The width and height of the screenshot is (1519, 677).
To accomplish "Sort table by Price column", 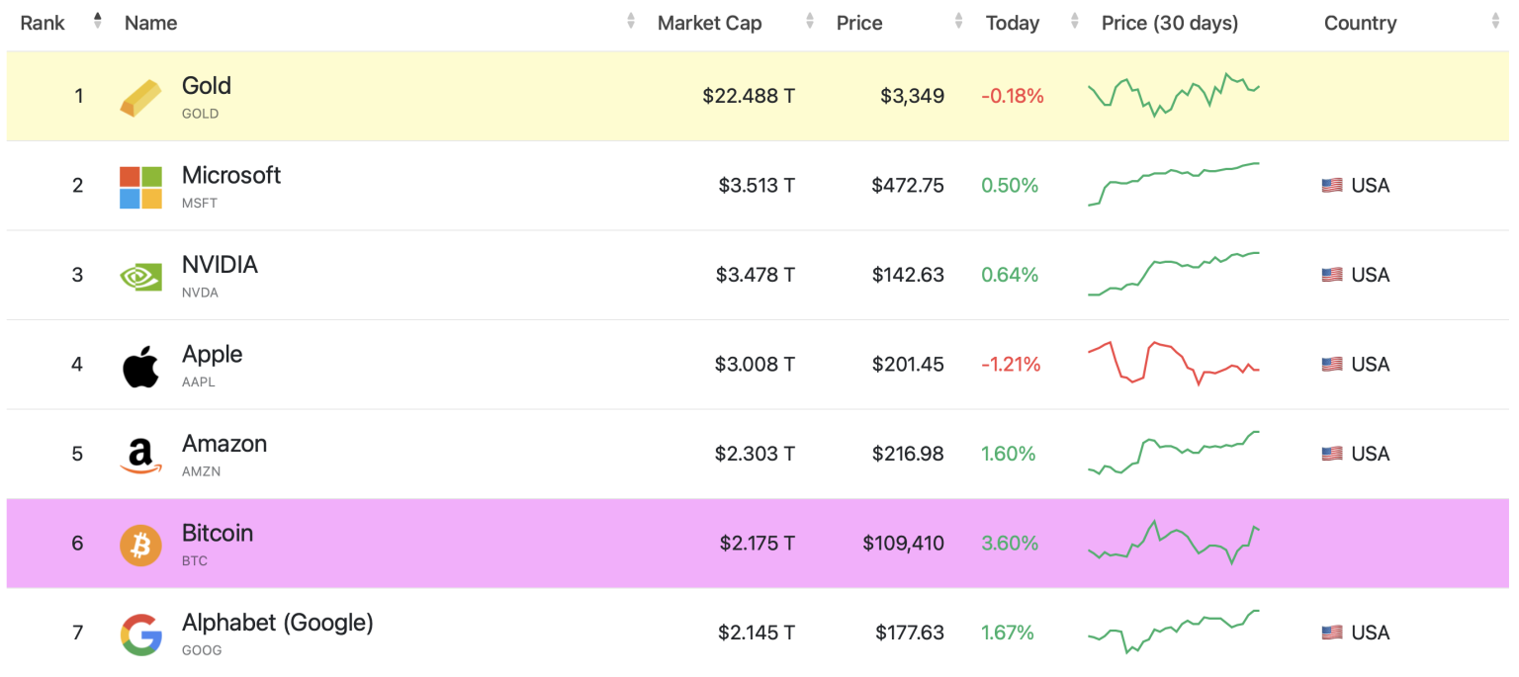I will point(958,21).
